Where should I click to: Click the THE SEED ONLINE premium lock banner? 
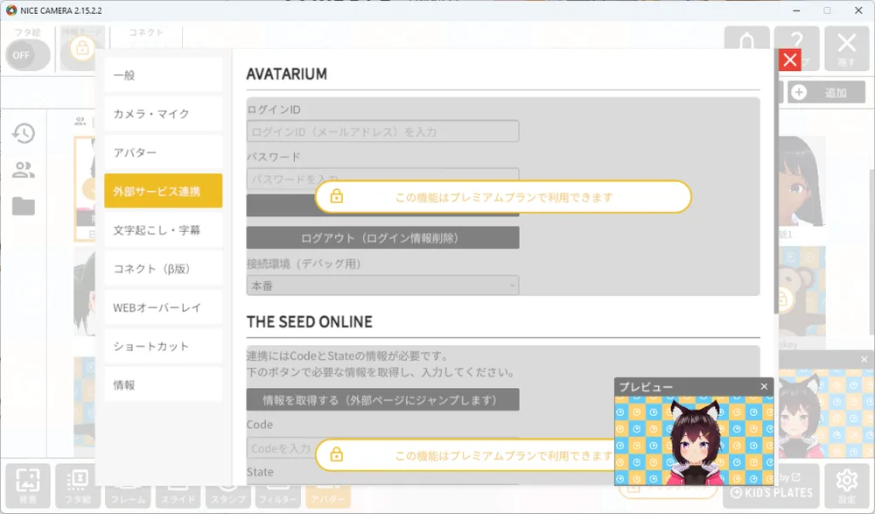(465, 455)
